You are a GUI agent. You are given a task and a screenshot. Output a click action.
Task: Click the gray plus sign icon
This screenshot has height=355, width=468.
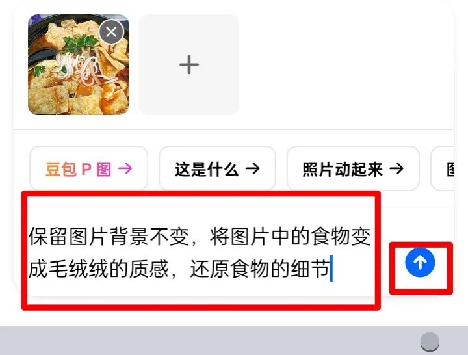(189, 64)
